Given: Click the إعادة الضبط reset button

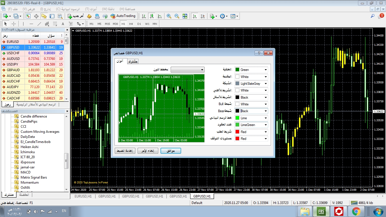Looking at the screenshot, I should [x=125, y=151].
